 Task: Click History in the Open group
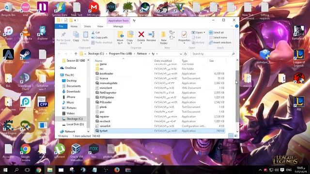[x=198, y=43]
